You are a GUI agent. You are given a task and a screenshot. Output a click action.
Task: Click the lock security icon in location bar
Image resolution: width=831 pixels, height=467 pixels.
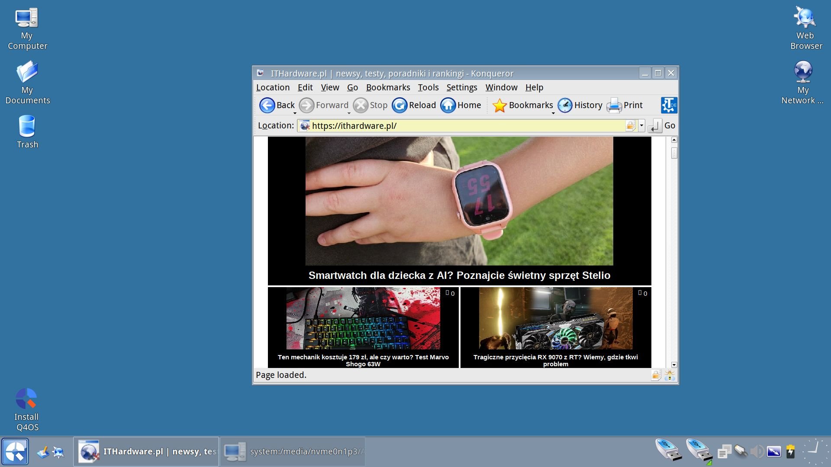coord(631,126)
